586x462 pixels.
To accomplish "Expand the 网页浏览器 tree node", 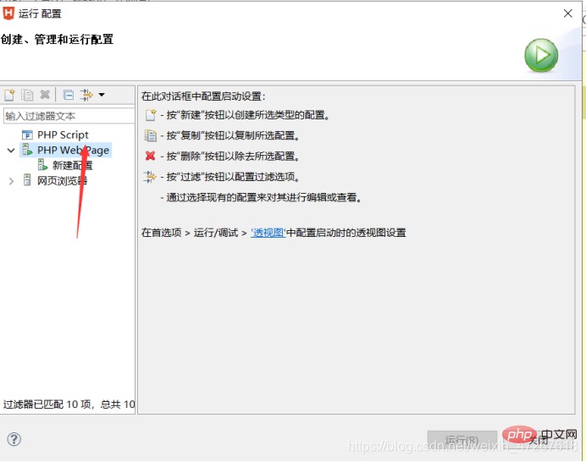I will click(11, 181).
